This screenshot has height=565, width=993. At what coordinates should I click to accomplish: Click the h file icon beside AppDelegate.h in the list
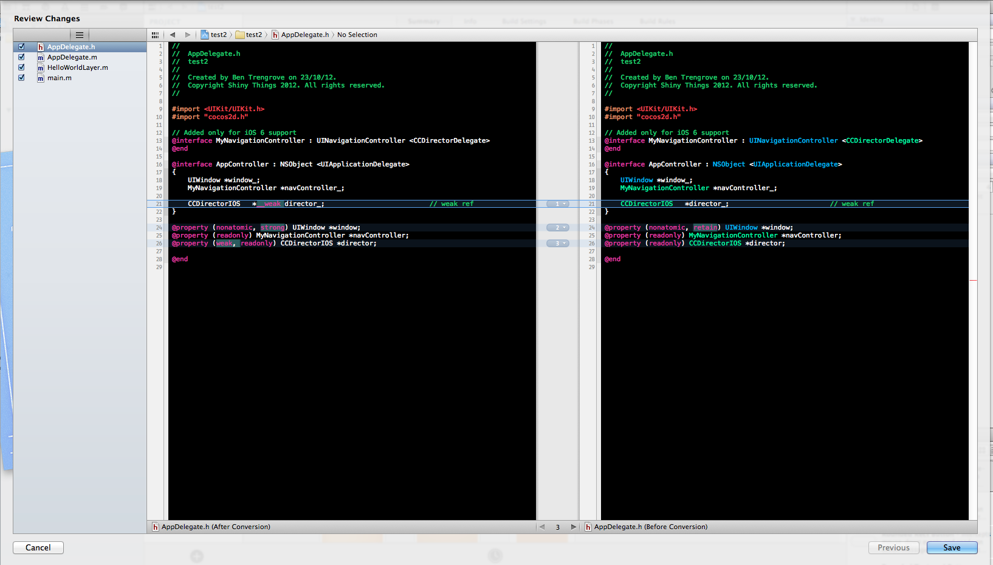41,47
